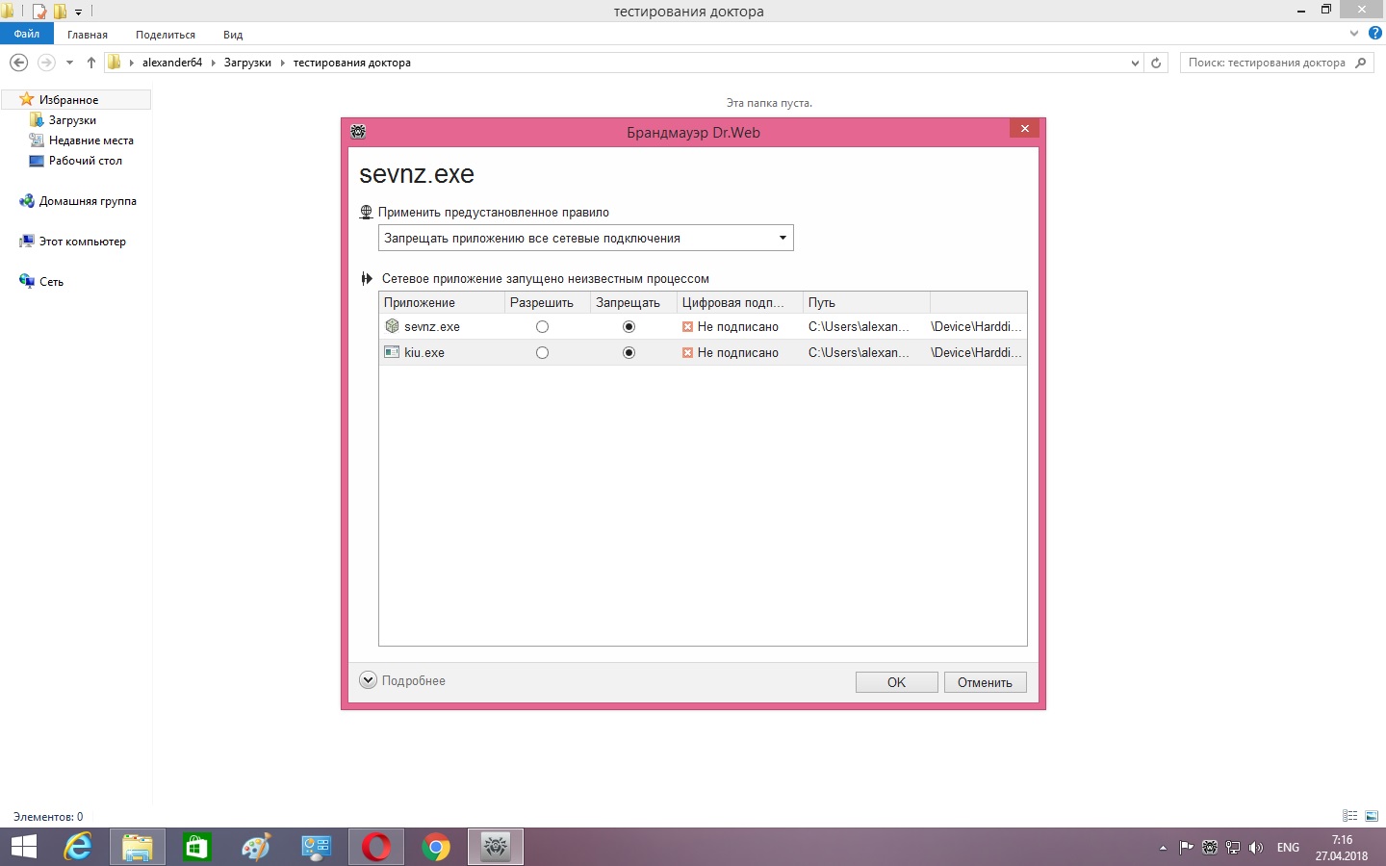Click the kiu.exe application icon in the table
Viewport: 1386px width, 866px height.
392,352
